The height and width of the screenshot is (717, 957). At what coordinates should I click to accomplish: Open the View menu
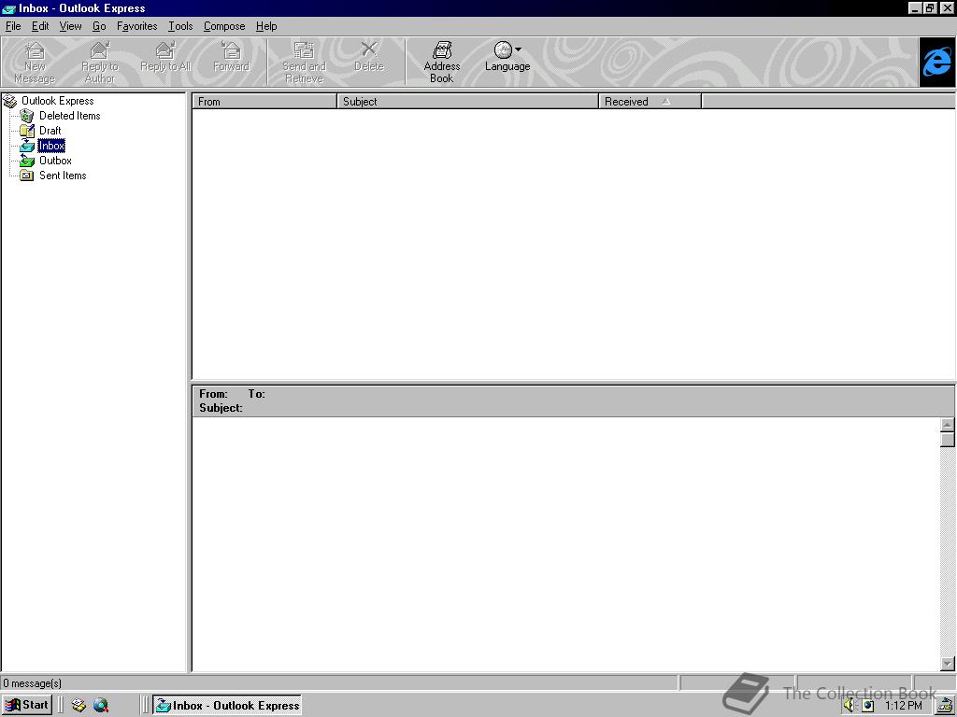tap(70, 26)
